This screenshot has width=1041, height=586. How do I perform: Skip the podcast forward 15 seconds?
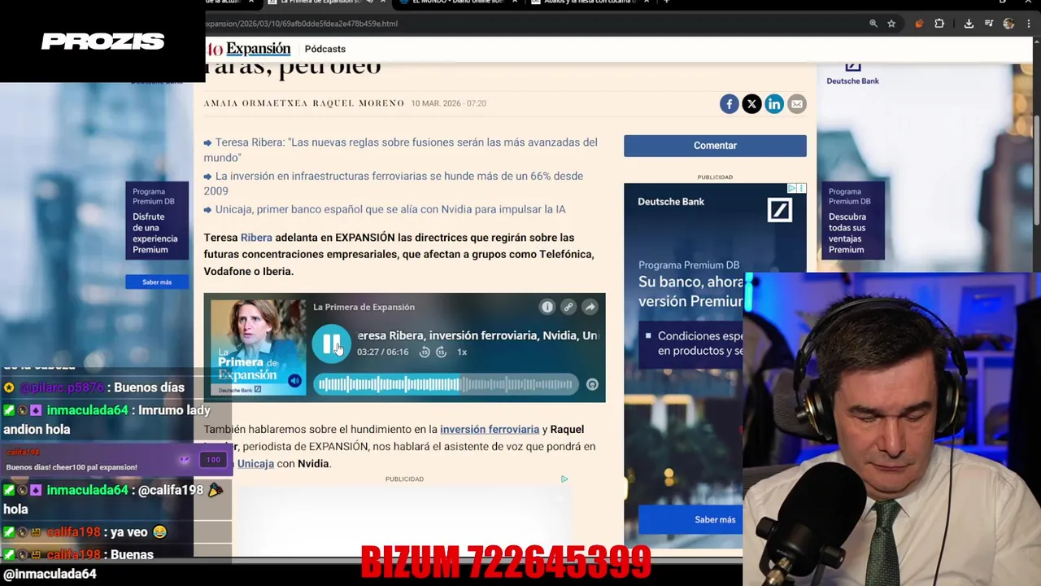pyautogui.click(x=441, y=352)
